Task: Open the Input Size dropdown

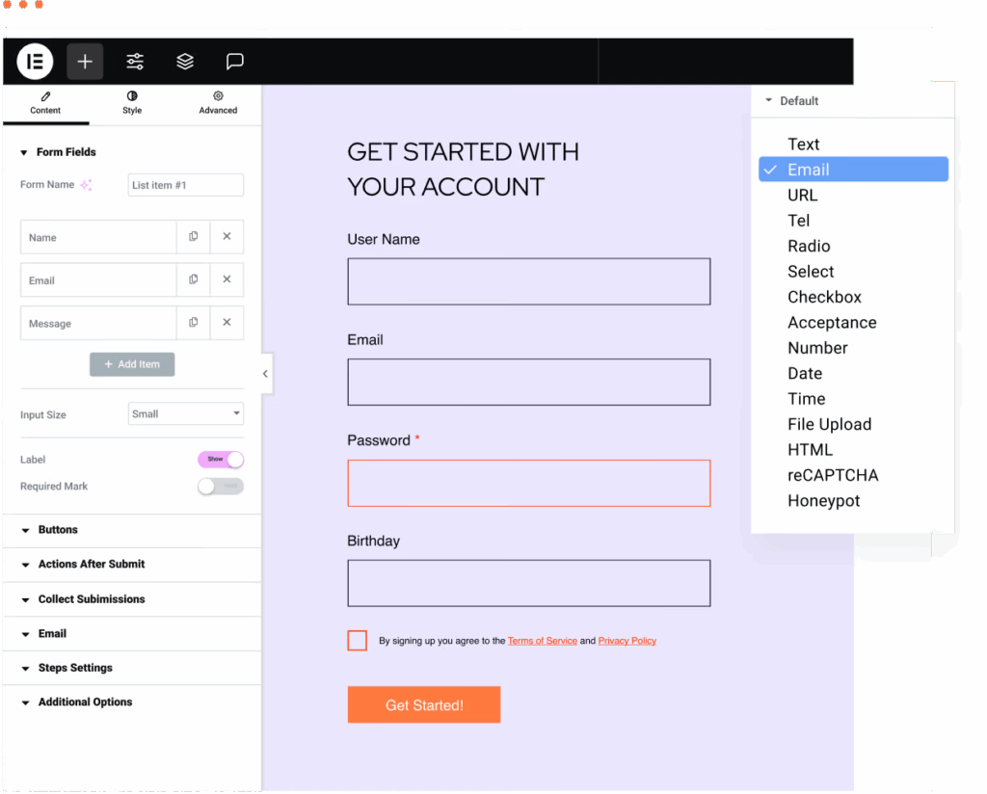Action: tap(186, 414)
